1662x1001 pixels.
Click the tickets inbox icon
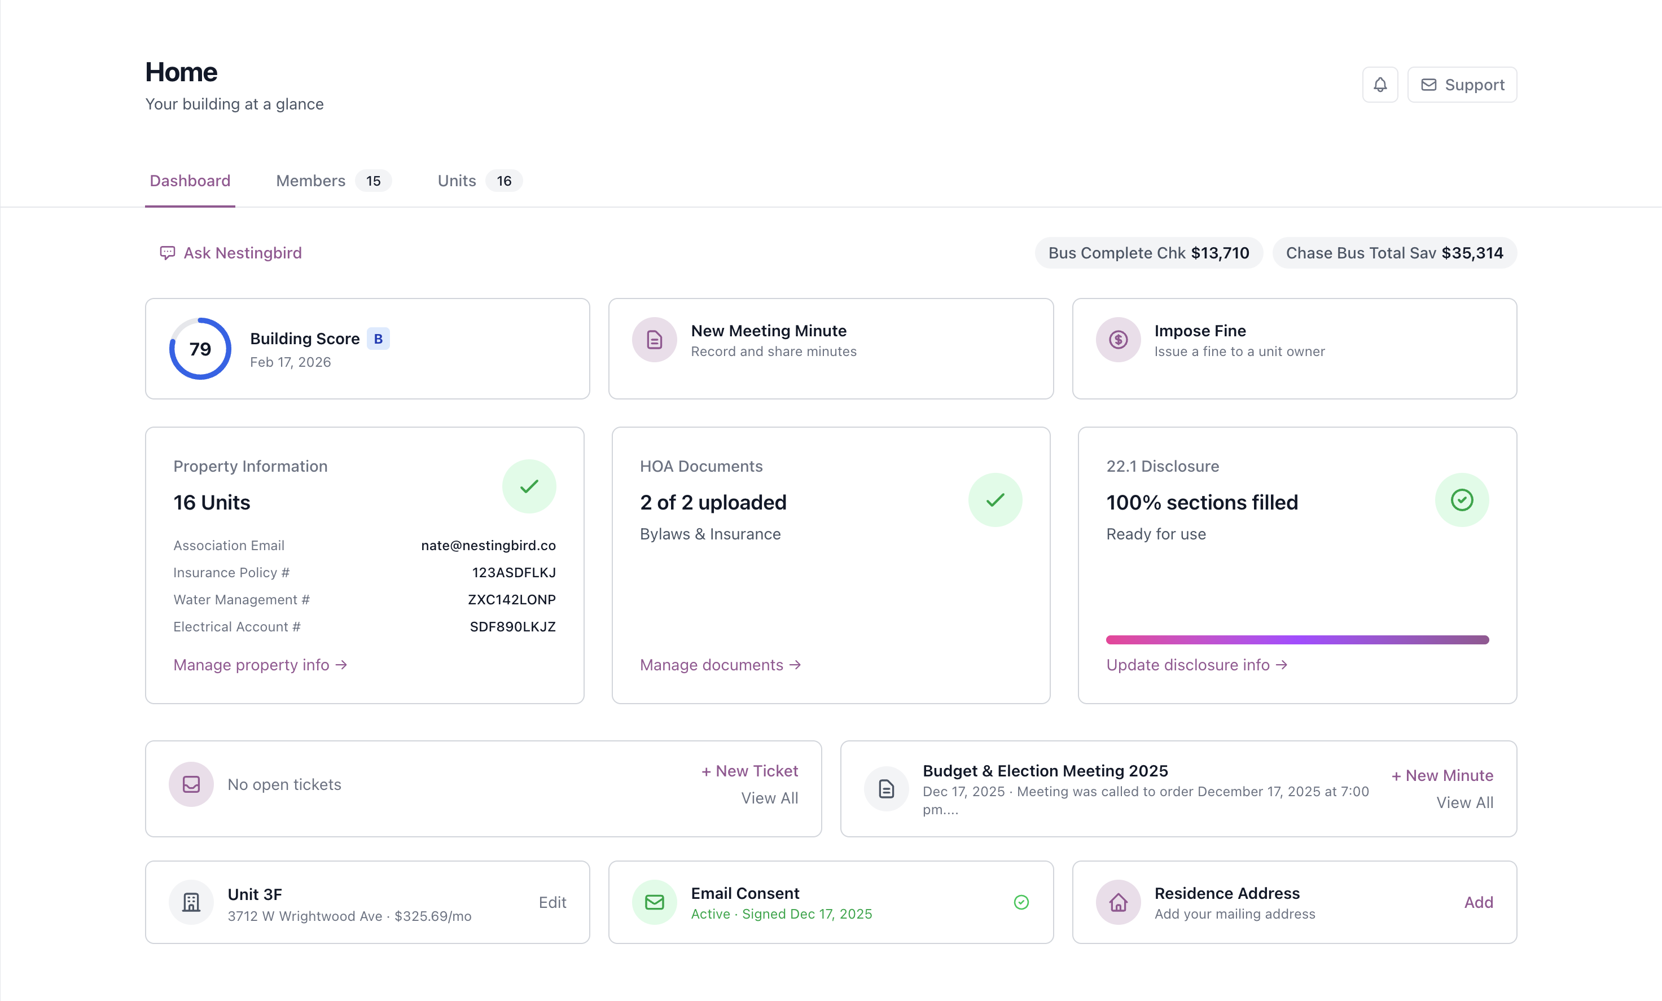(x=191, y=784)
